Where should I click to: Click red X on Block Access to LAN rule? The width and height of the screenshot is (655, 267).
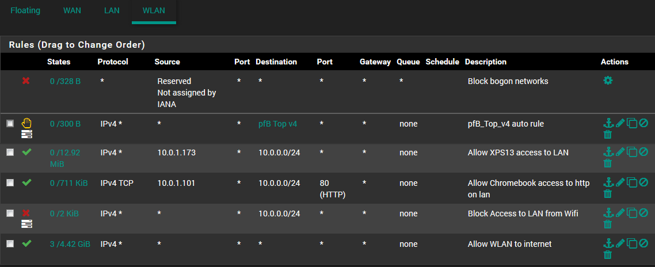coord(26,213)
